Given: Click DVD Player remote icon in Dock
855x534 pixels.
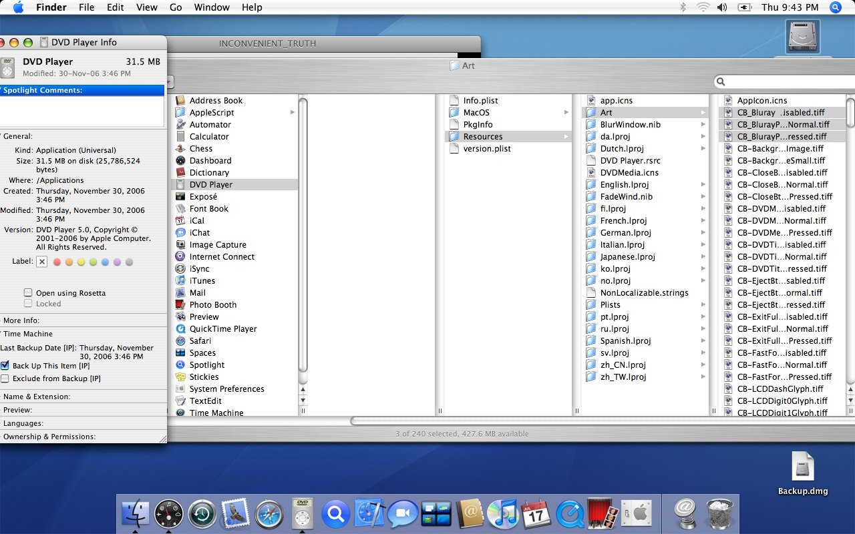Looking at the screenshot, I should pyautogui.click(x=303, y=513).
